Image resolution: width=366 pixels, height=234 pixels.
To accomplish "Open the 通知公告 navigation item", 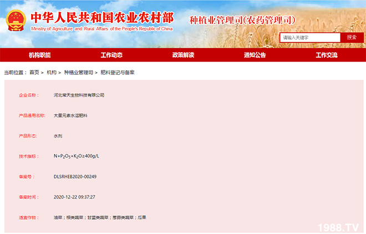I will (x=255, y=55).
